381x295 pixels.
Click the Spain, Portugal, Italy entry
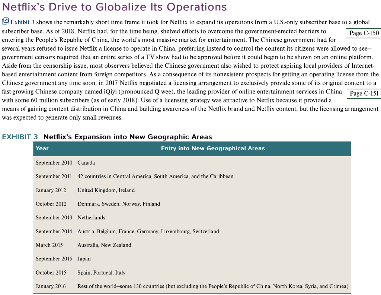coord(101,273)
